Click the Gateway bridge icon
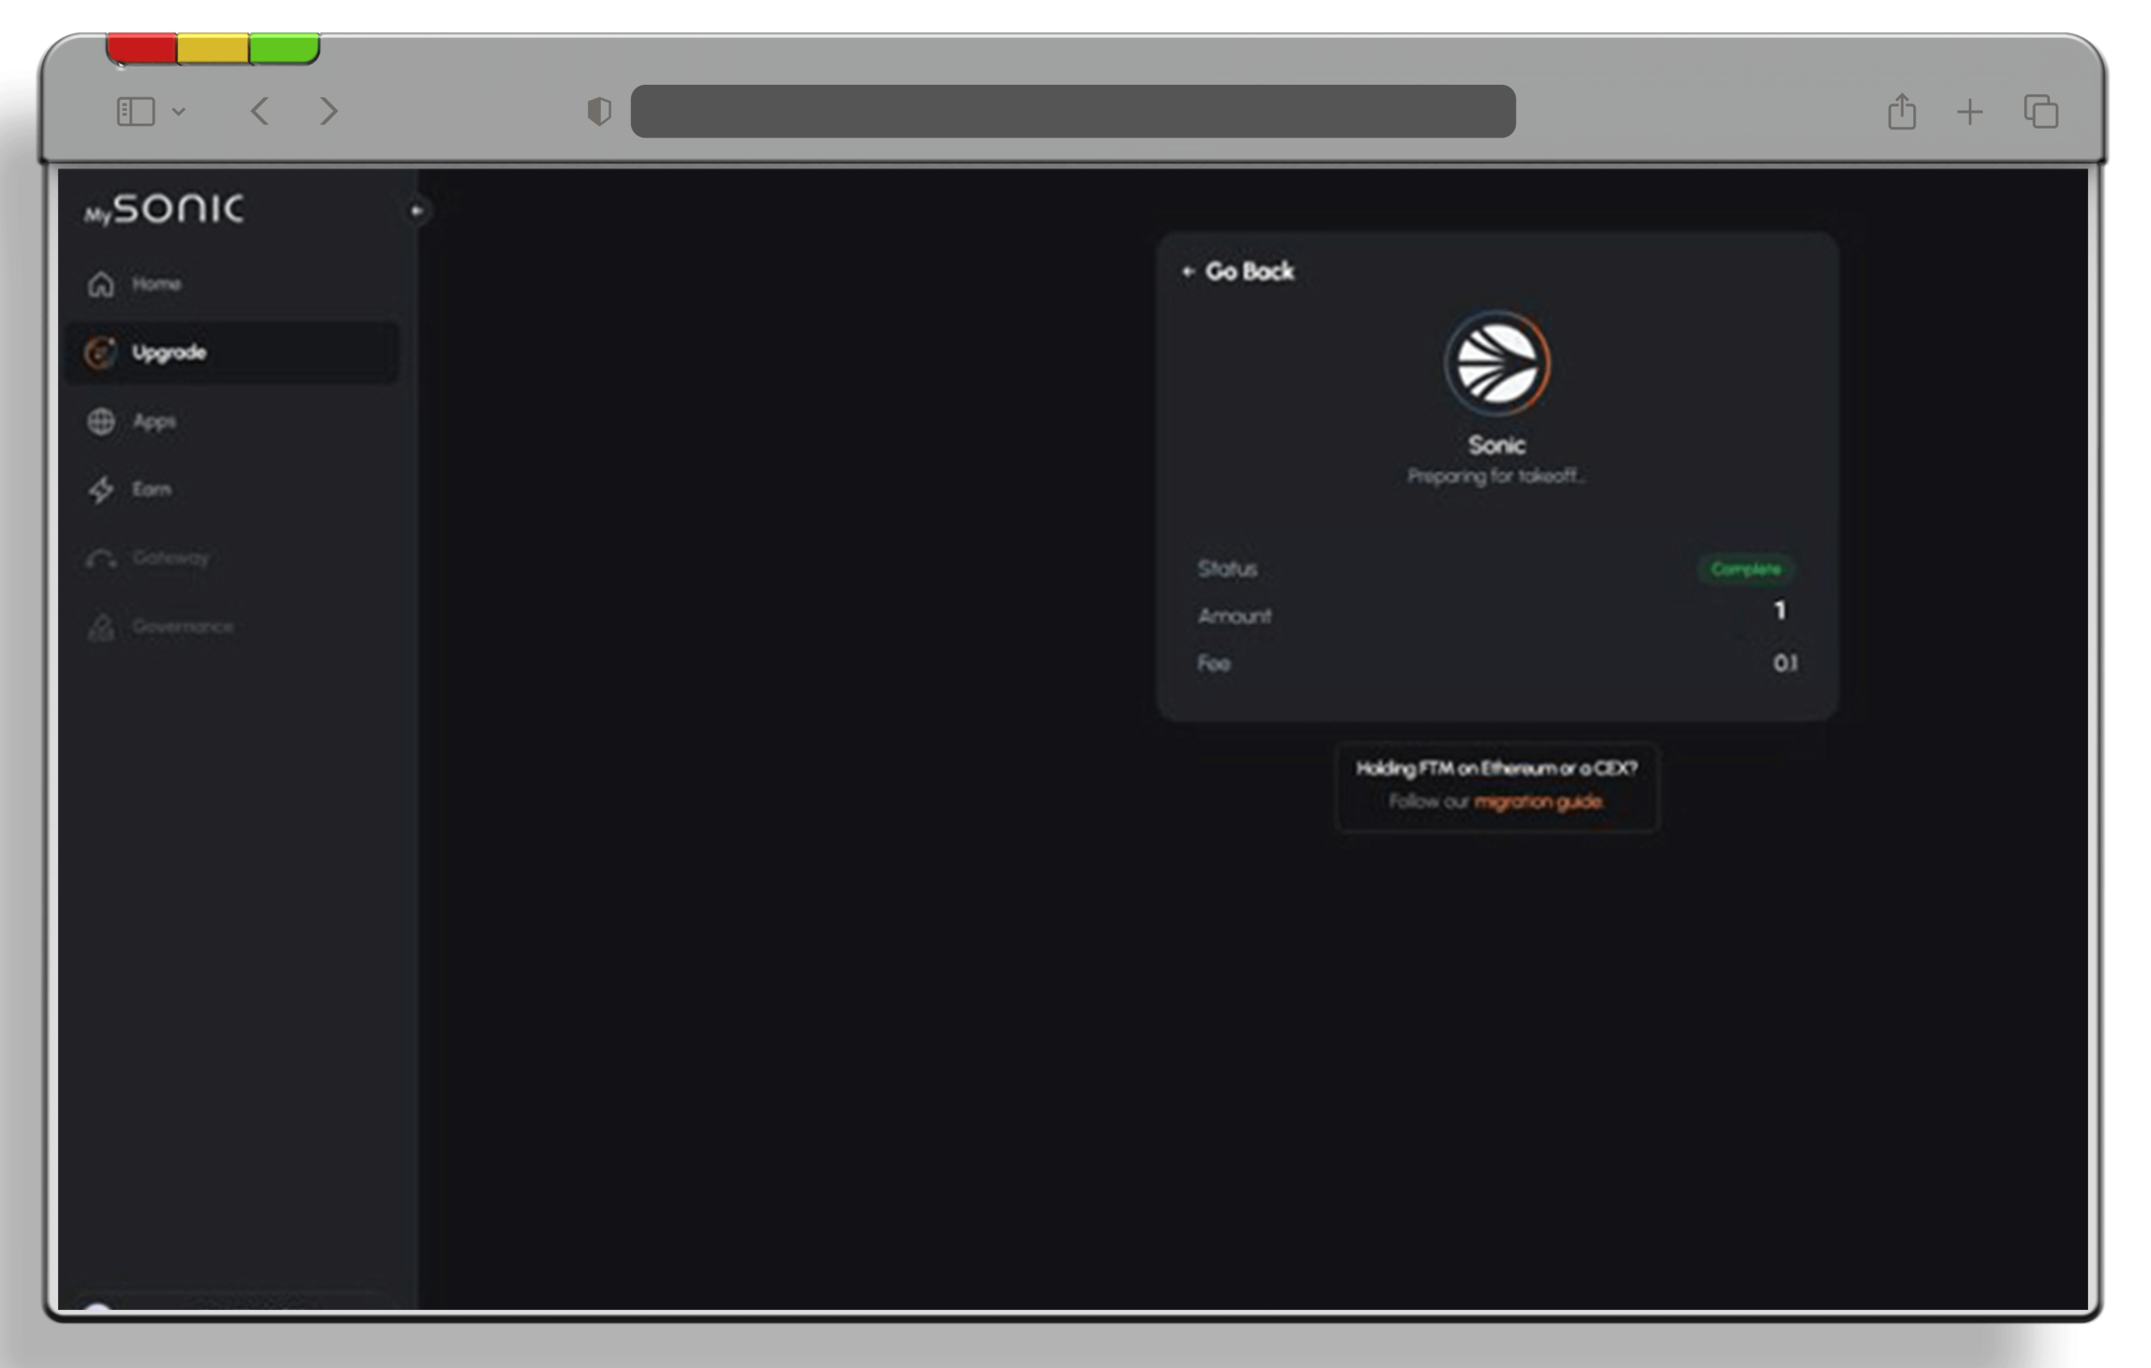The image size is (2151, 1368). (101, 560)
